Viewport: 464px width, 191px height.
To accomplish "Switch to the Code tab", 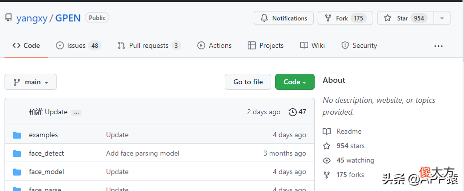I will tap(26, 45).
